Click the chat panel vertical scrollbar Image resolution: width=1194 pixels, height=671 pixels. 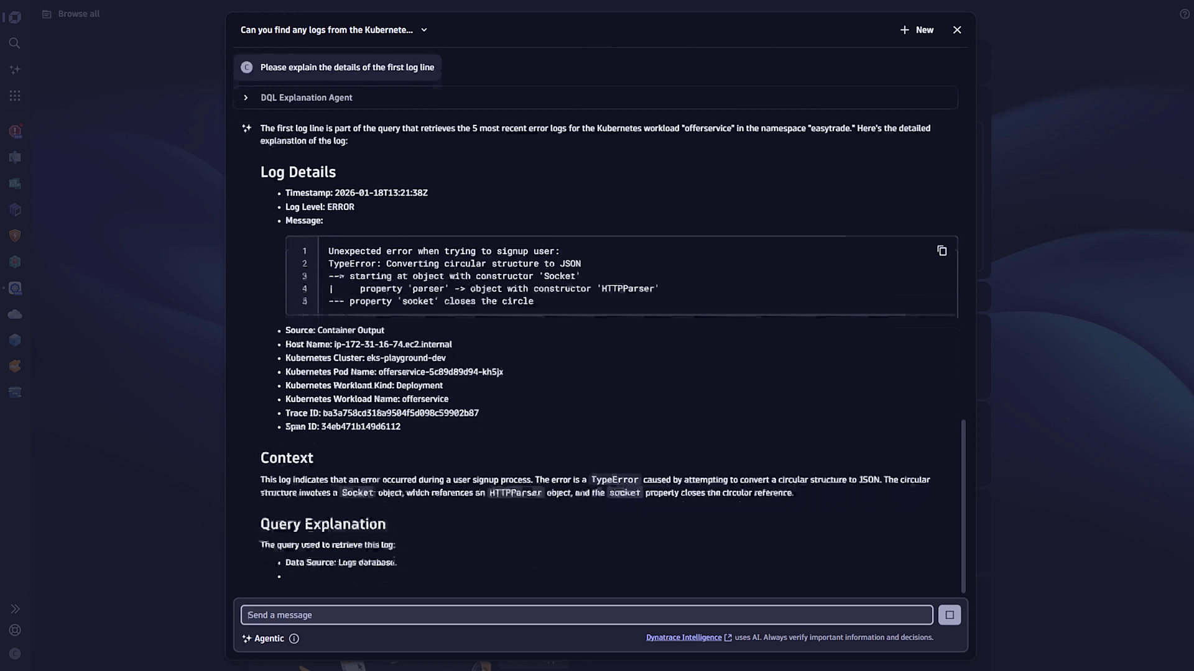click(963, 506)
